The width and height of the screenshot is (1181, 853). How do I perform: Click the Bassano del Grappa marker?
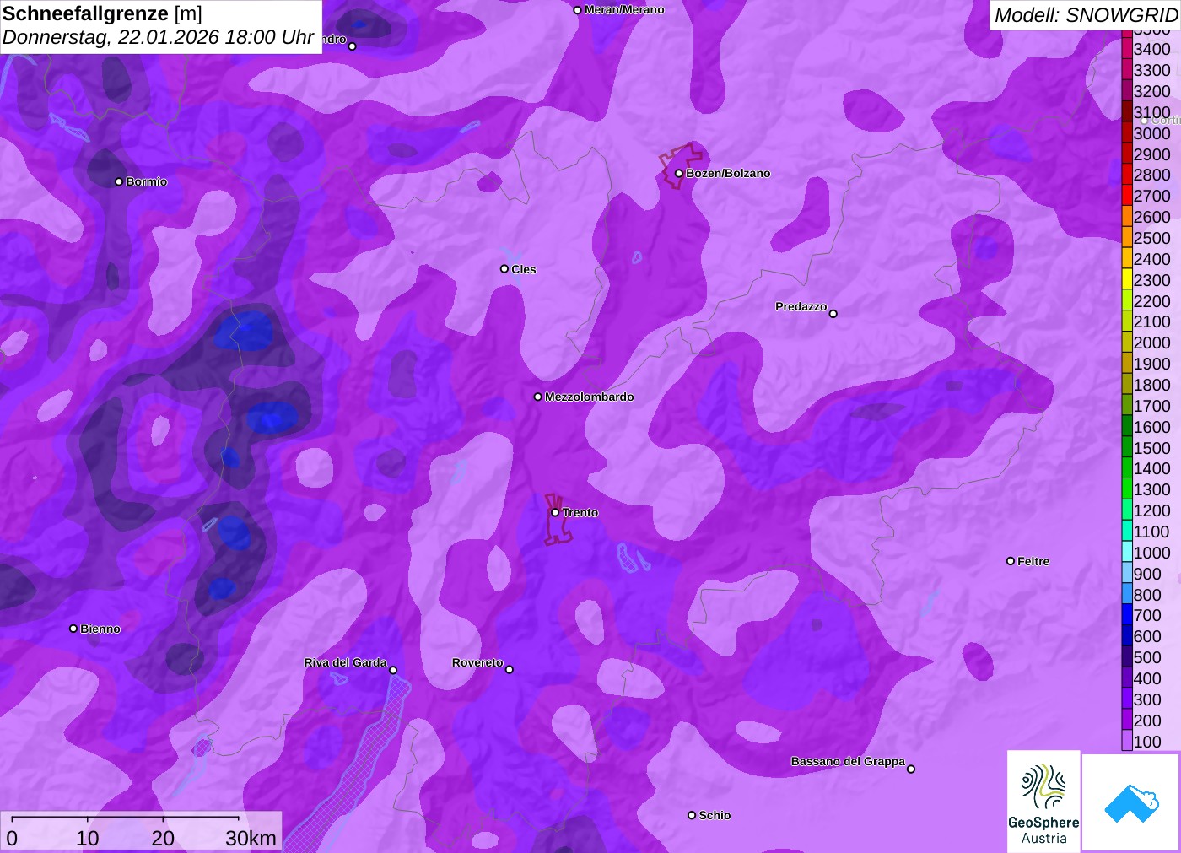(911, 769)
